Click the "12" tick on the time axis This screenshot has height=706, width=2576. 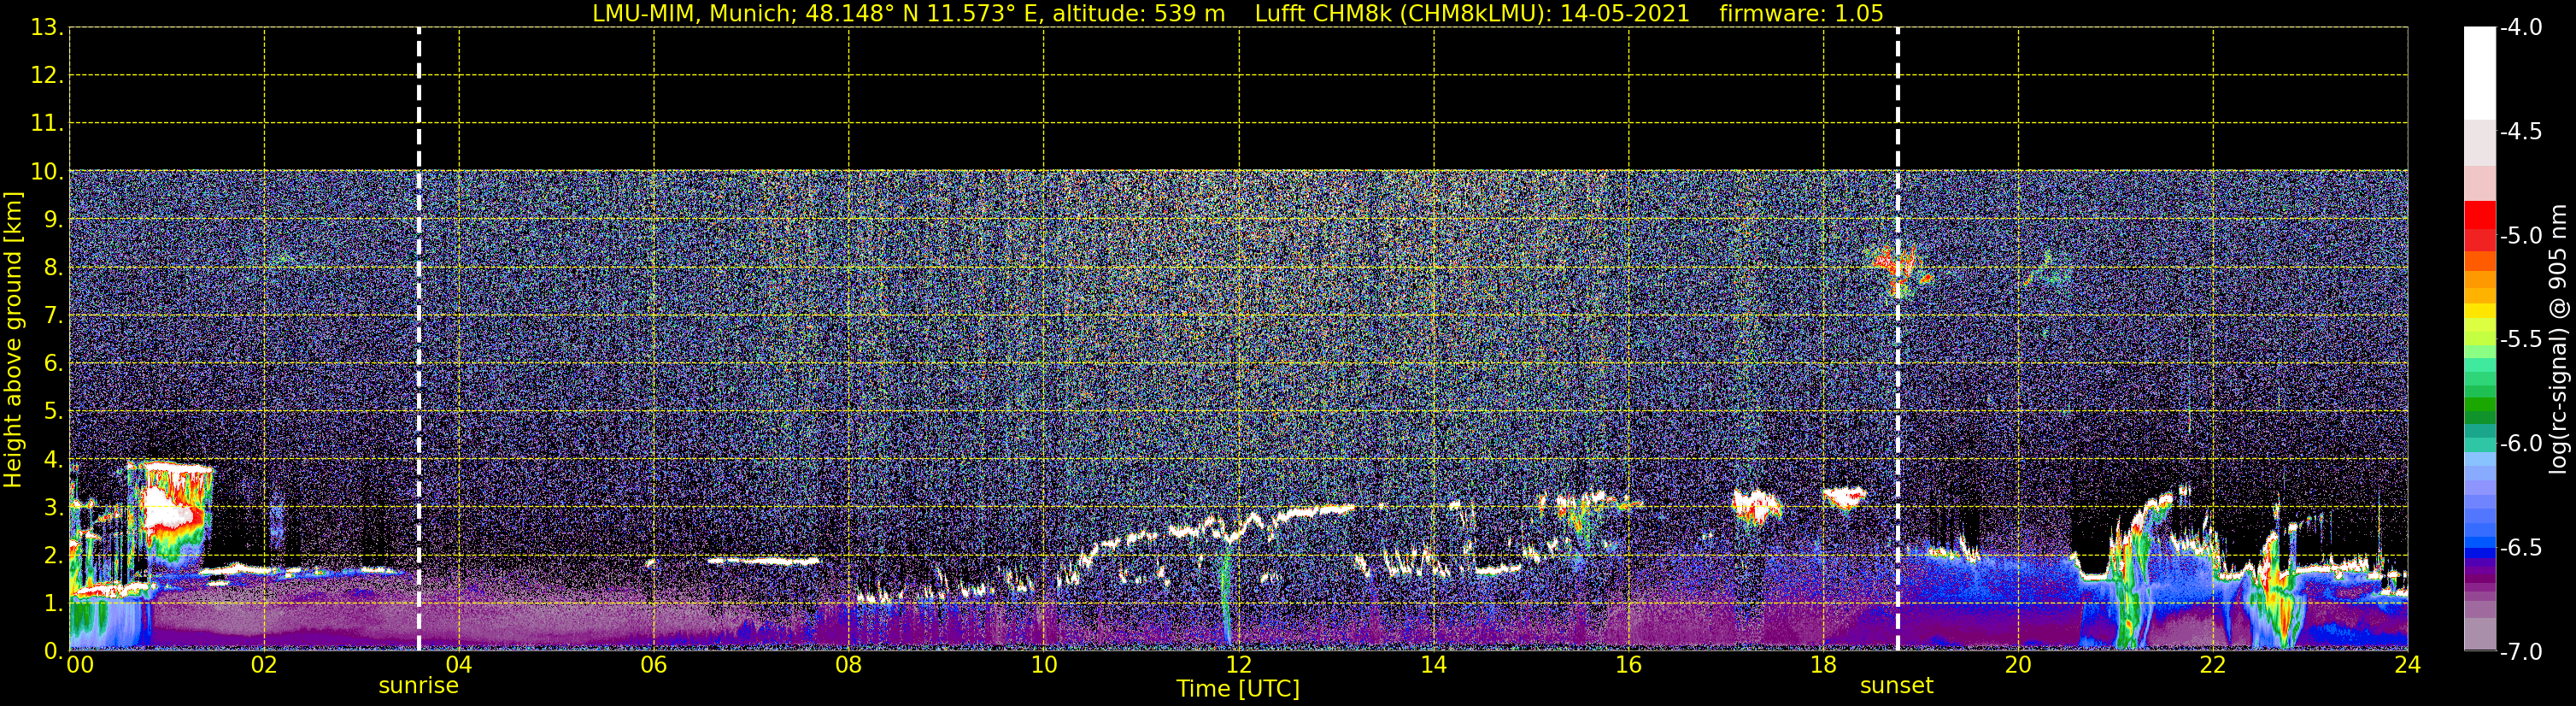tap(1239, 665)
